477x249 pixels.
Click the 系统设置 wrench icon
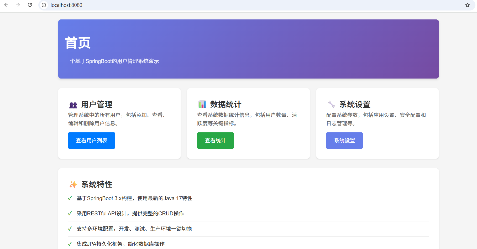pyautogui.click(x=331, y=104)
